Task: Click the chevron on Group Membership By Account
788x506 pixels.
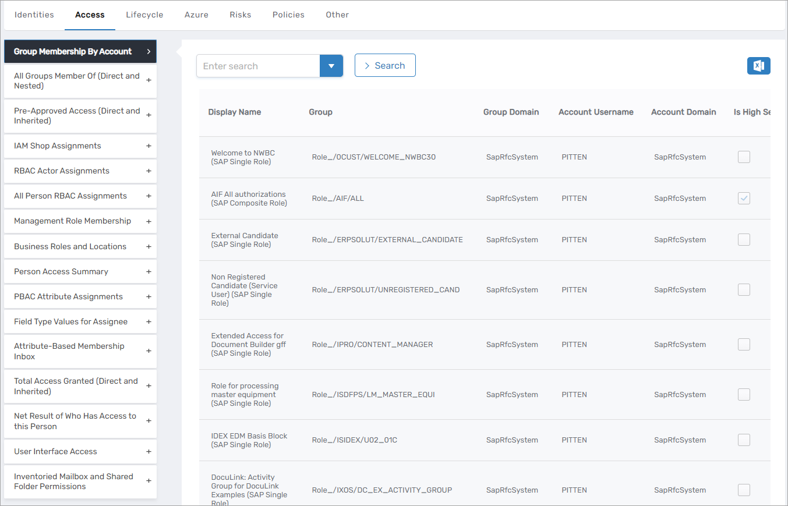Action: tap(149, 52)
